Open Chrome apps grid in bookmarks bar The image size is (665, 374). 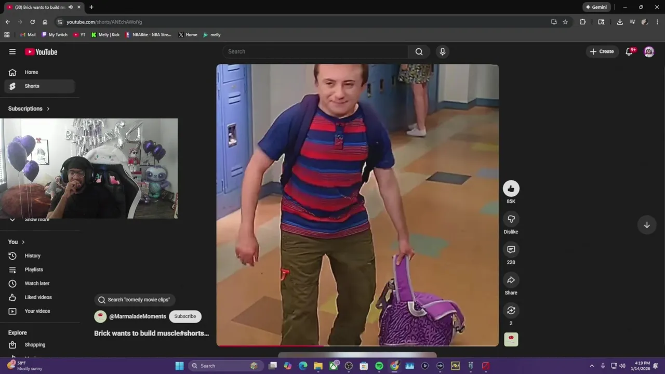pos(7,35)
